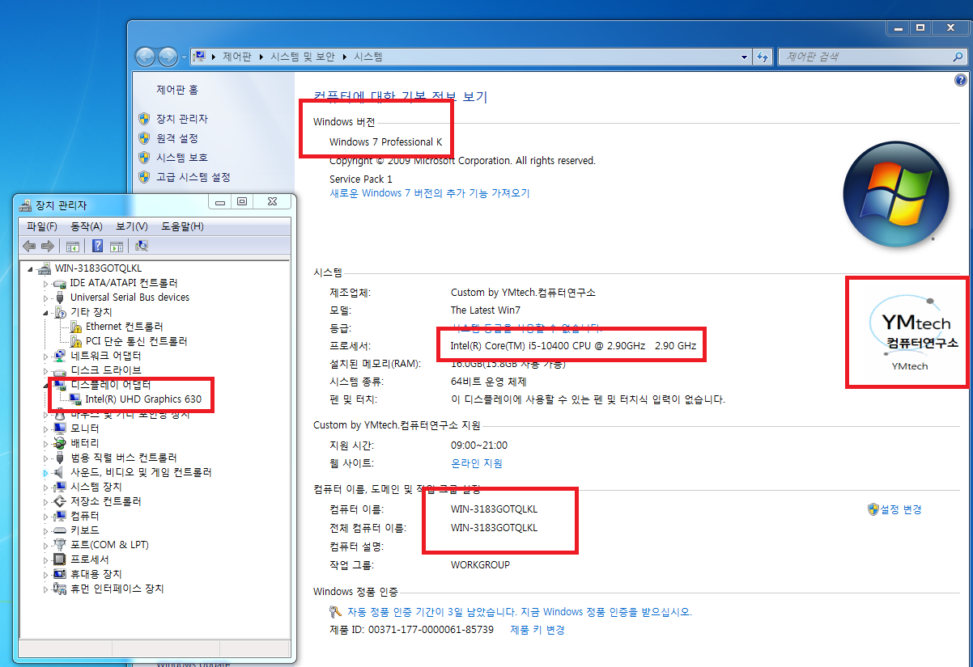The width and height of the screenshot is (973, 667).
Task: Expand the 모니터 node
Action: pos(46,428)
